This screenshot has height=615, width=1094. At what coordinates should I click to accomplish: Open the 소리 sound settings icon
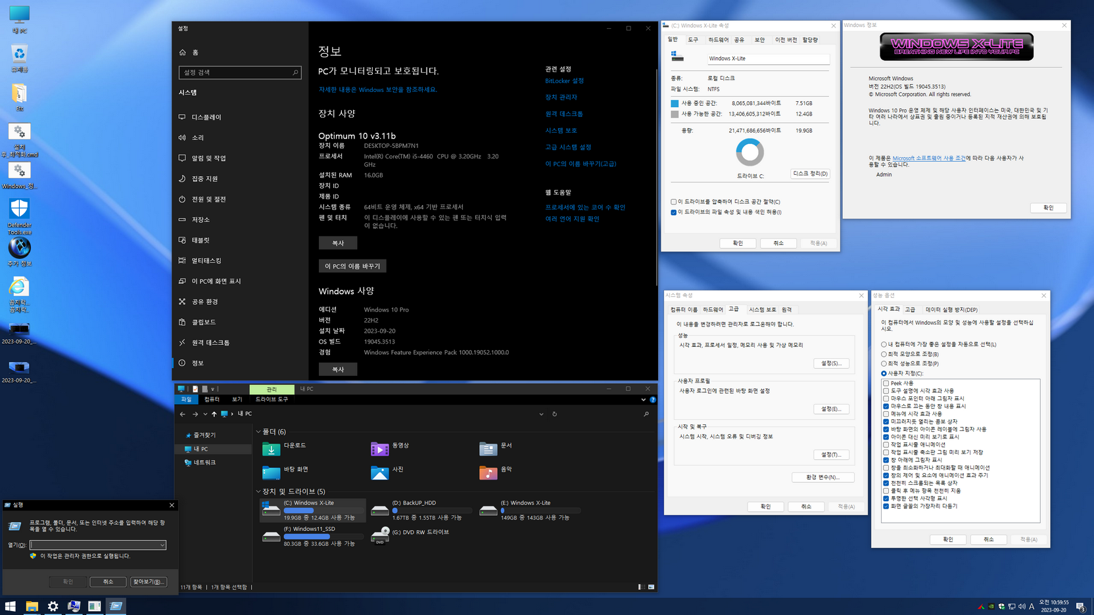182,137
